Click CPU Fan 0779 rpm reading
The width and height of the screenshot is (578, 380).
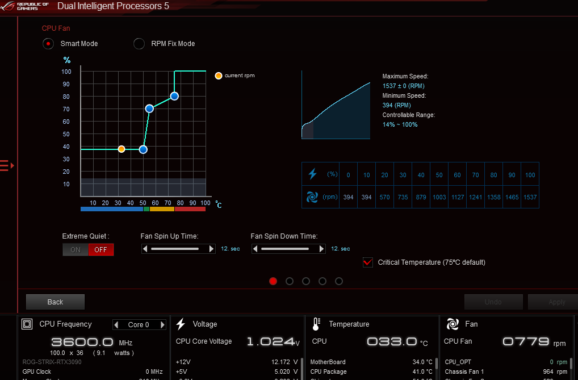pos(534,341)
